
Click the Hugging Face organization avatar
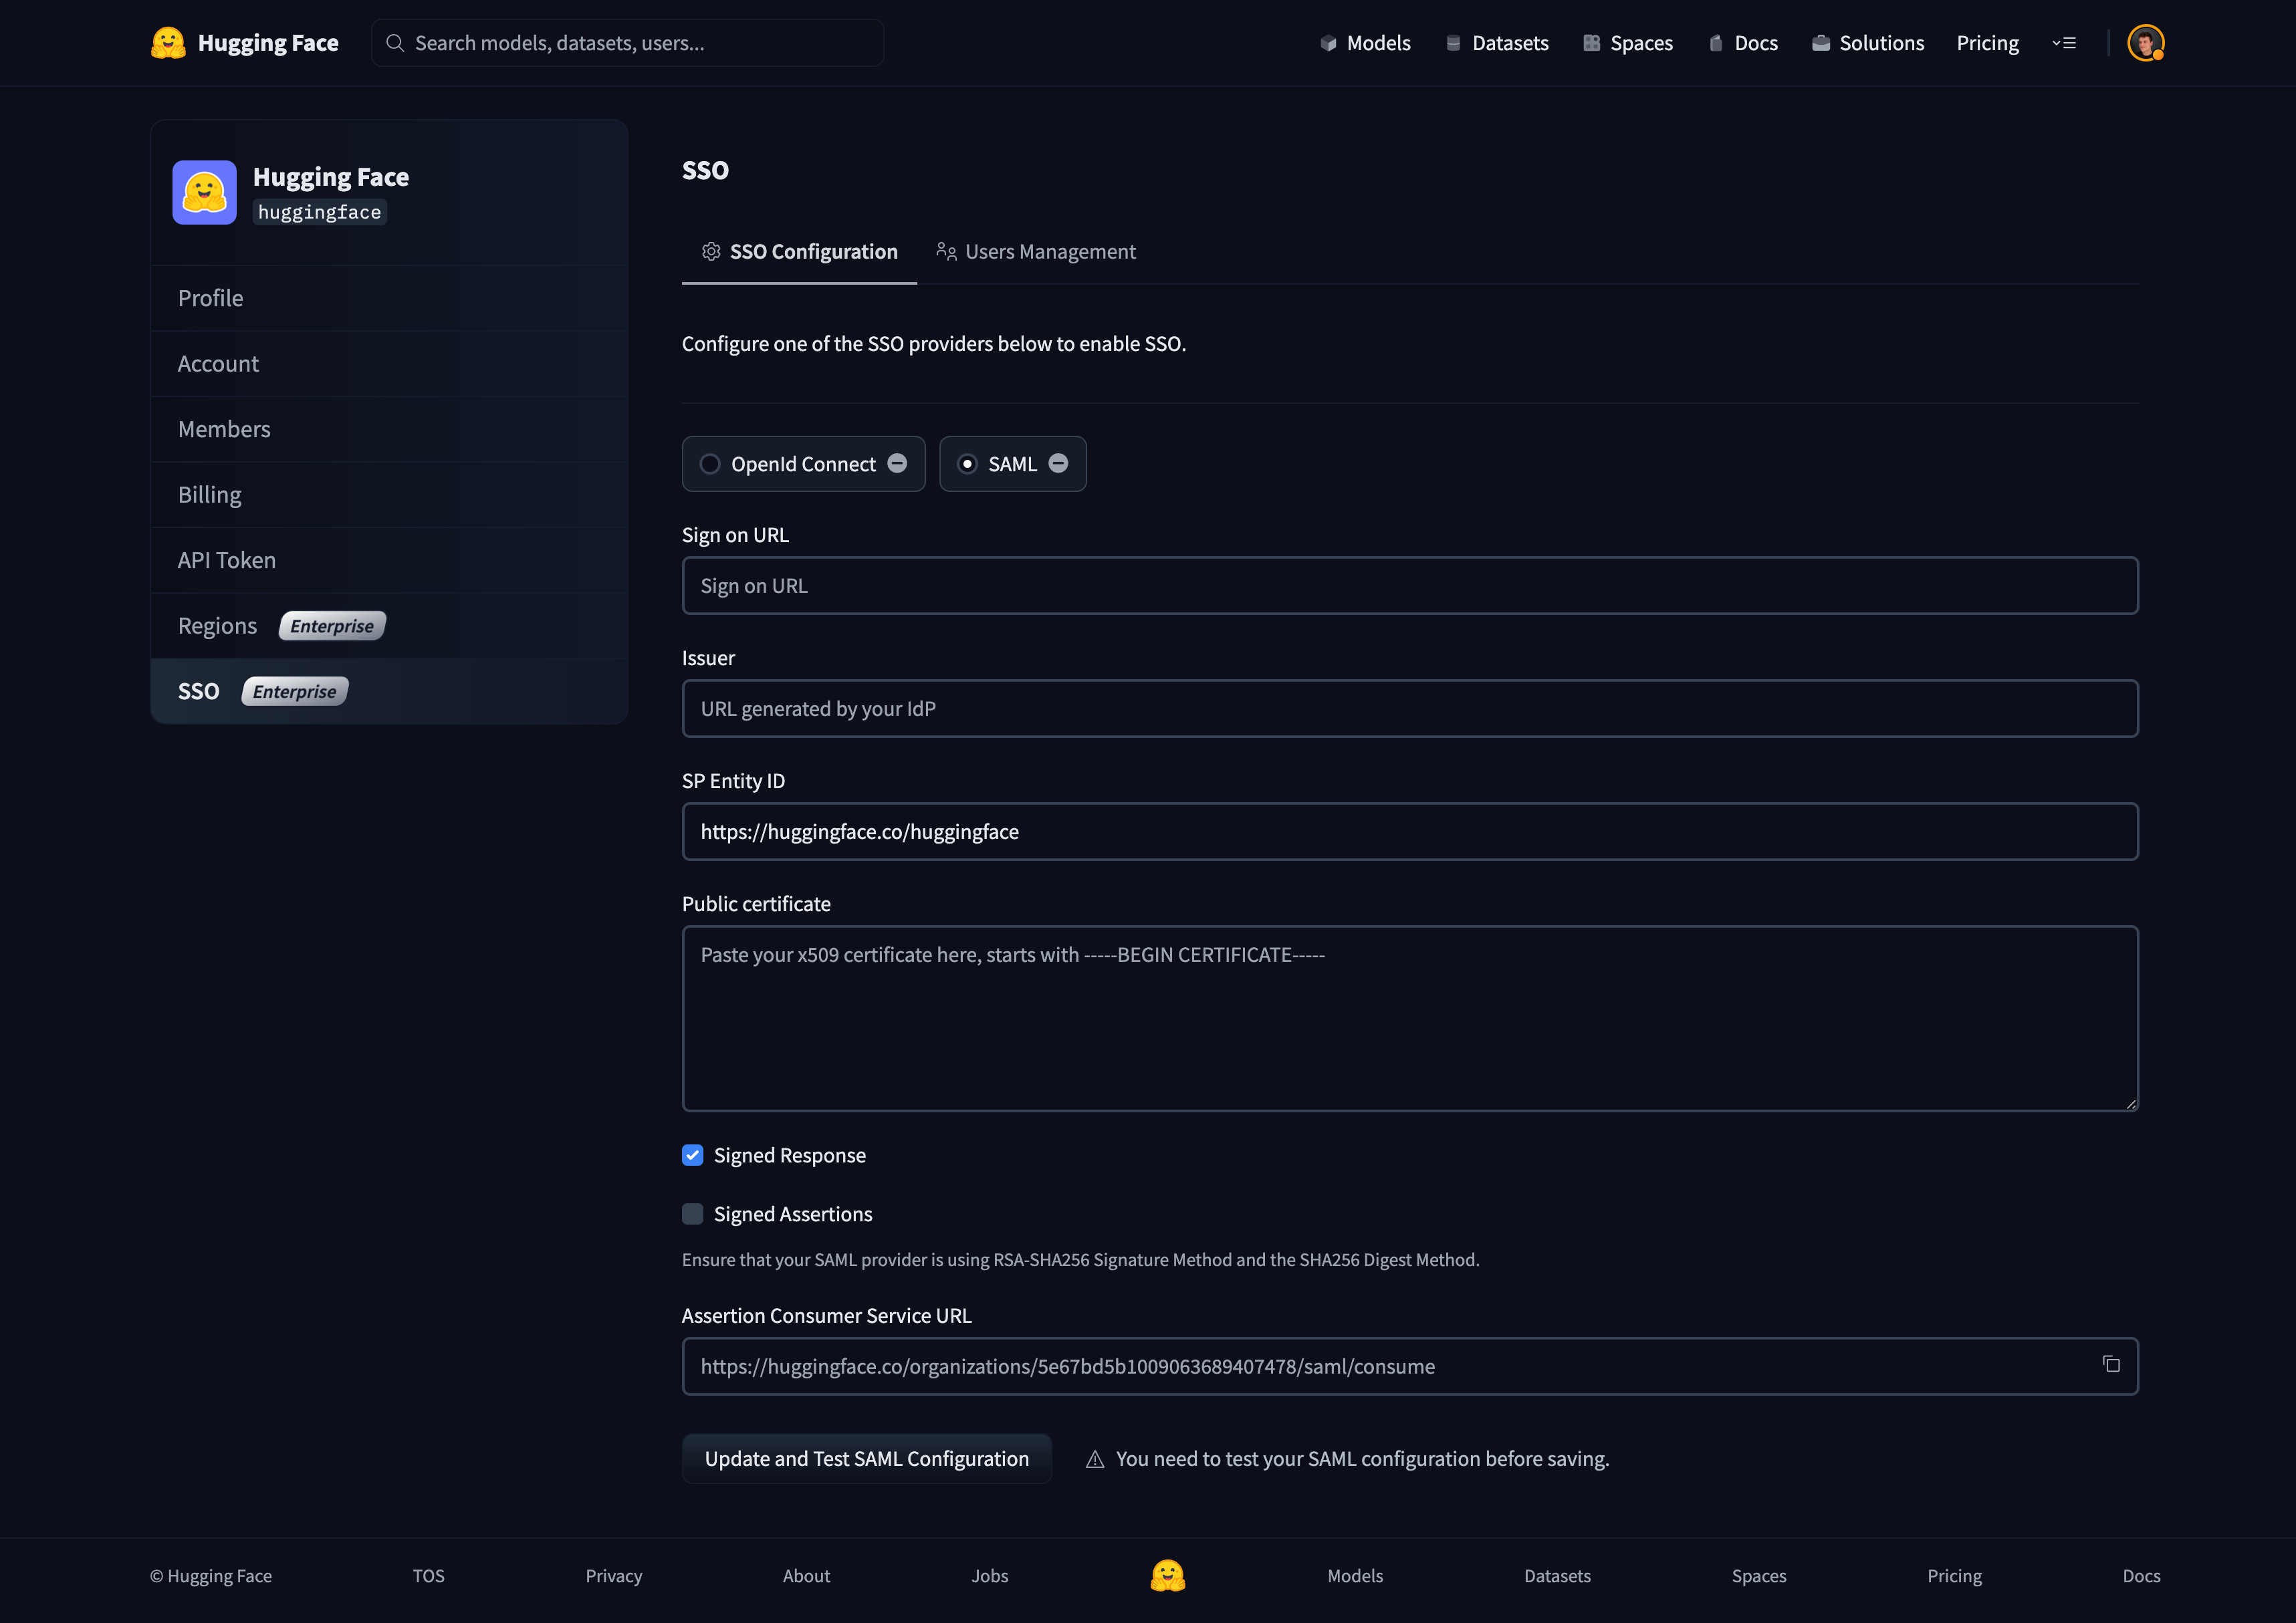pos(204,192)
